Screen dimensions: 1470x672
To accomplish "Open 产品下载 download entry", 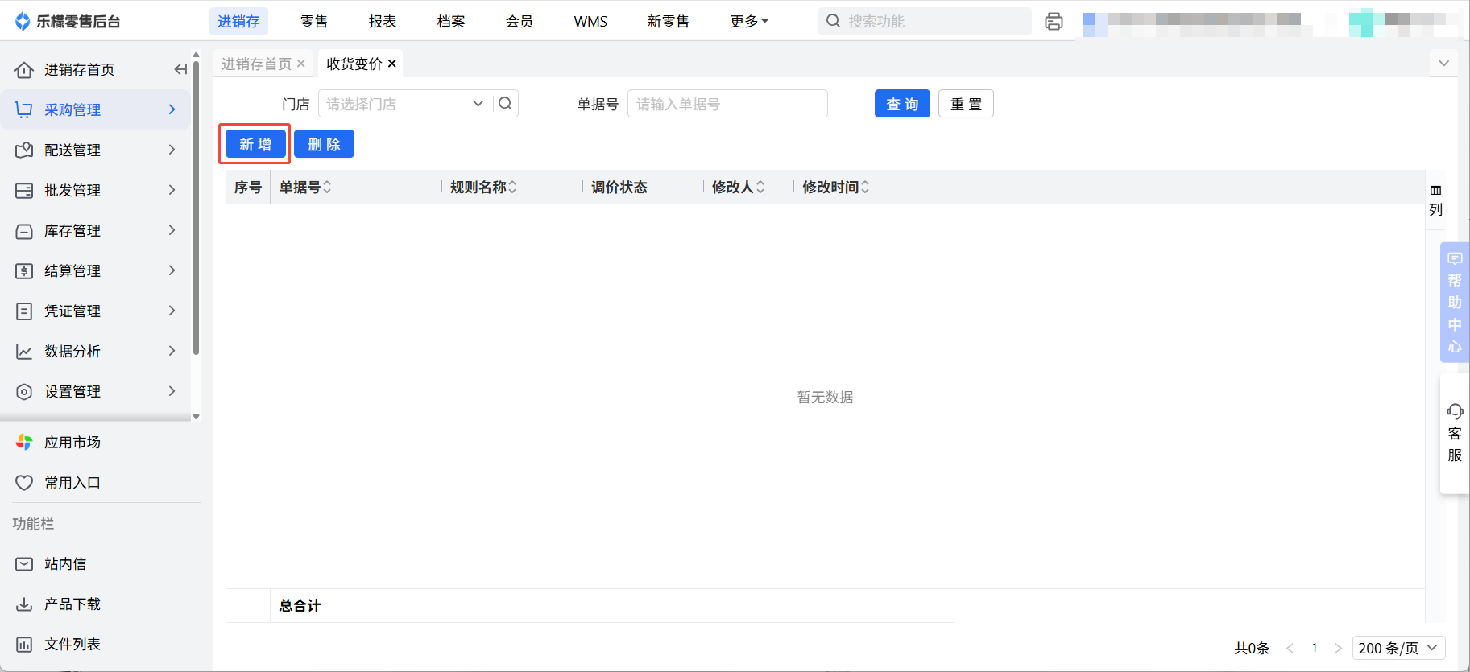I will 72,604.
